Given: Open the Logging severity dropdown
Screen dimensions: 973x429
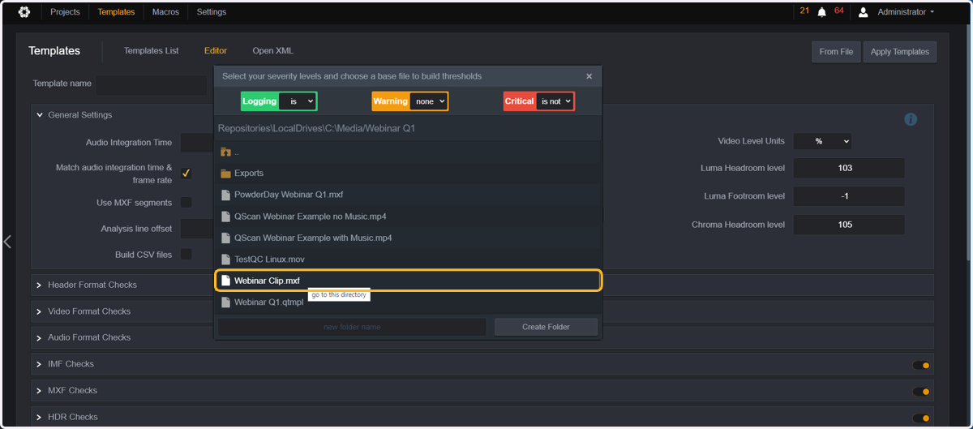Looking at the screenshot, I should pos(297,101).
